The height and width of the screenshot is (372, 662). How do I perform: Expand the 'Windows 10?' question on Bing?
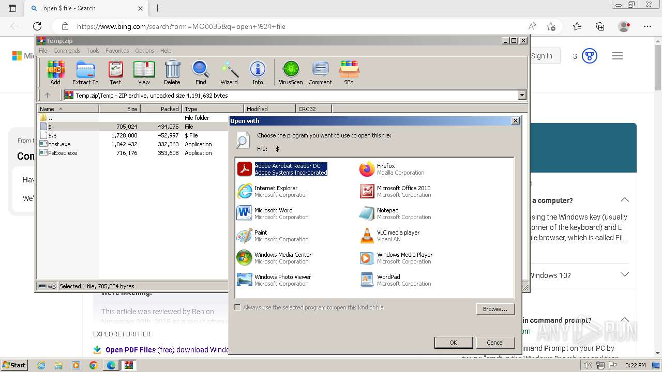[625, 275]
